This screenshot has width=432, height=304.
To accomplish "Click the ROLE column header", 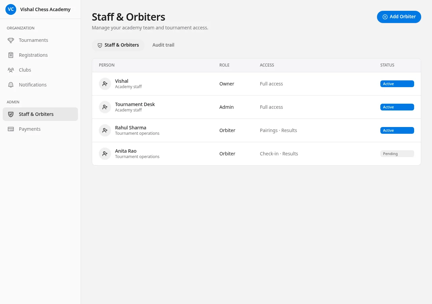I will point(224,65).
